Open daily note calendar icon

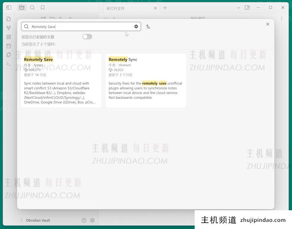tap(9, 46)
